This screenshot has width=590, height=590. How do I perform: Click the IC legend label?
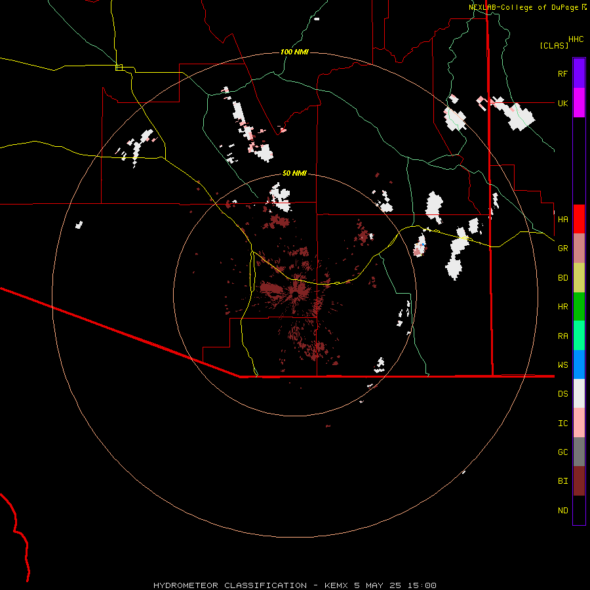click(562, 423)
